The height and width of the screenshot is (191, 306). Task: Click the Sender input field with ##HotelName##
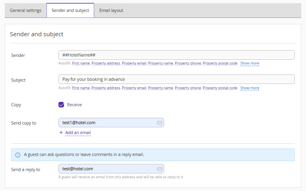point(176,55)
